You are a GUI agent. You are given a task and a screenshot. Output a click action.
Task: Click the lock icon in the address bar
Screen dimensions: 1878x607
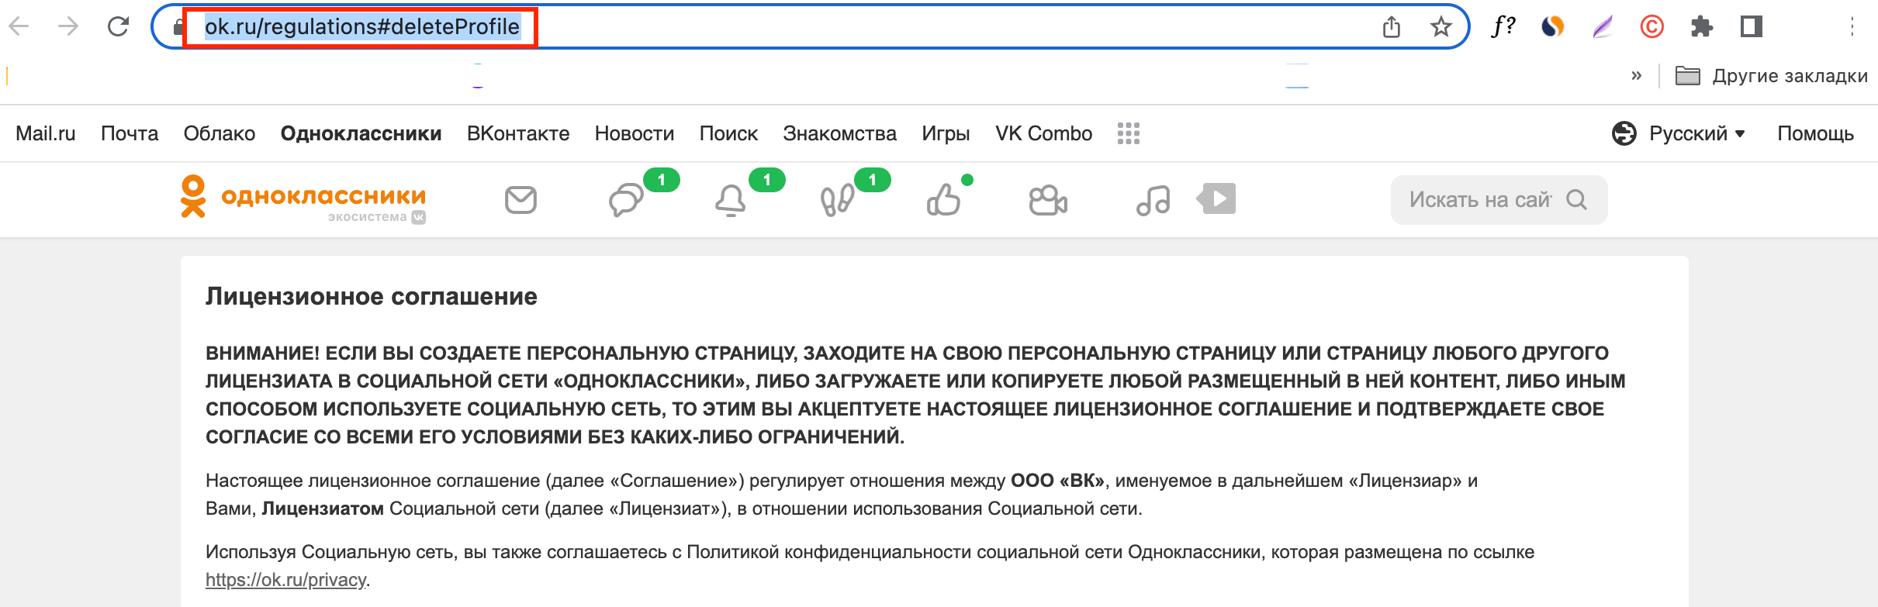coord(178,27)
